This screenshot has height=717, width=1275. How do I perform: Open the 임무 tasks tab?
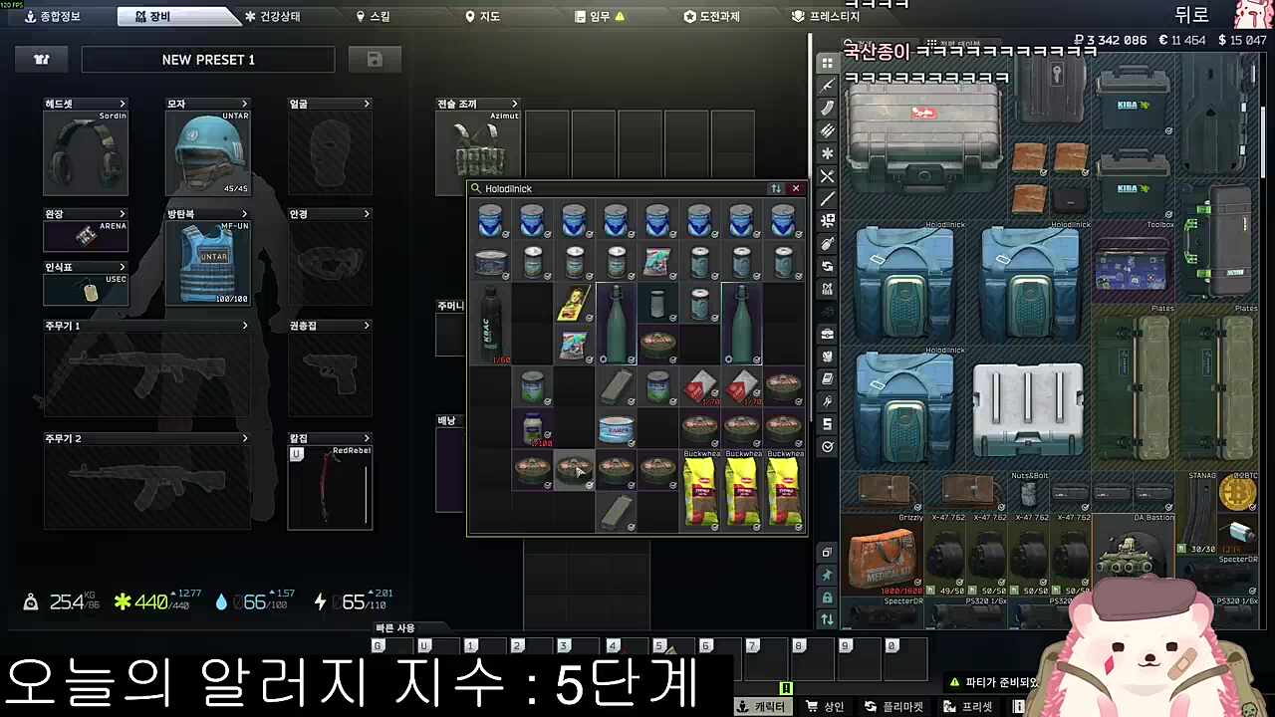tap(600, 16)
